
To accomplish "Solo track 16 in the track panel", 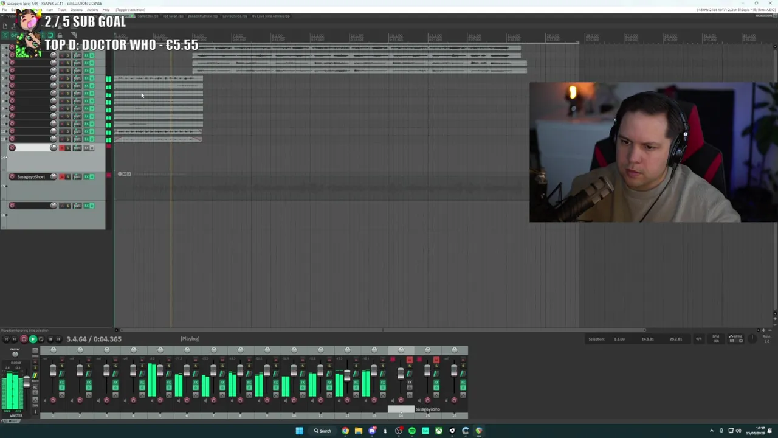I will click(68, 206).
